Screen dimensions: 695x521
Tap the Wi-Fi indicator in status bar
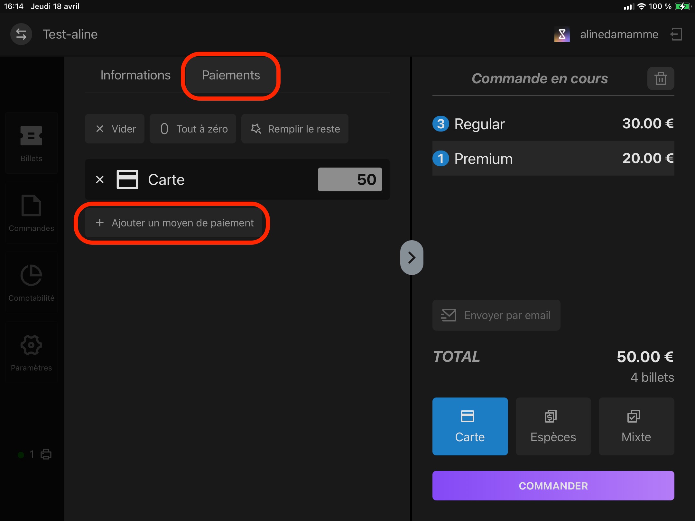point(642,6)
